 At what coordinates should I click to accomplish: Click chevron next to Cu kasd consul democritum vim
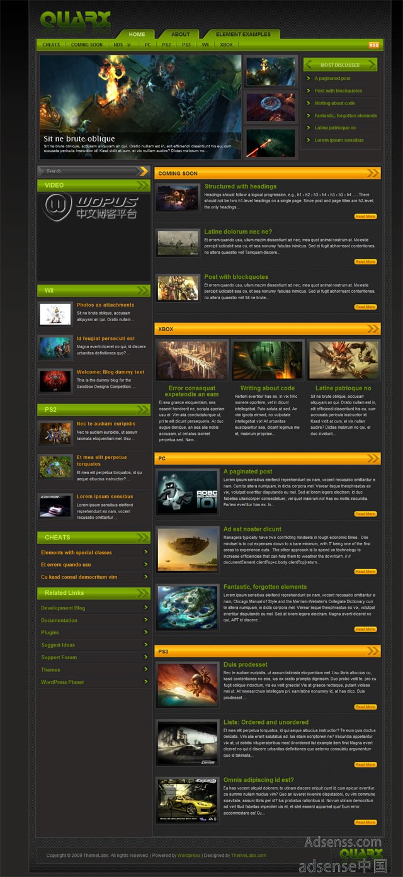pyautogui.click(x=146, y=577)
